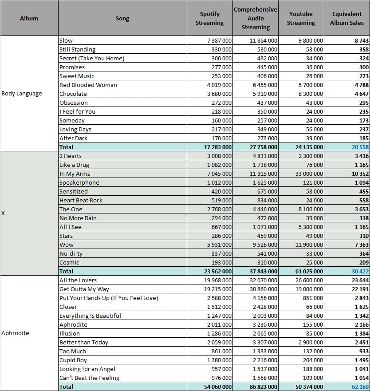This screenshot has height=391, width=370.
Task: Select the Sweet Music cell
Action: point(122,76)
